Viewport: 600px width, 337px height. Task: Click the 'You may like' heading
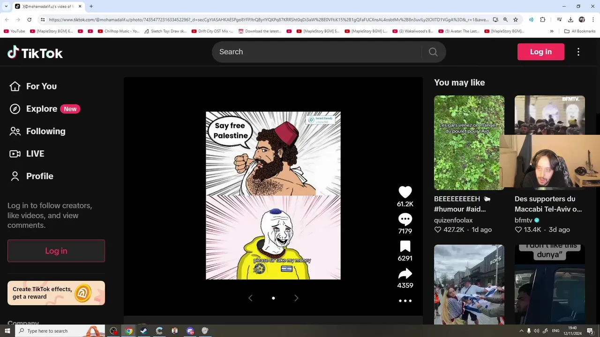coord(459,82)
